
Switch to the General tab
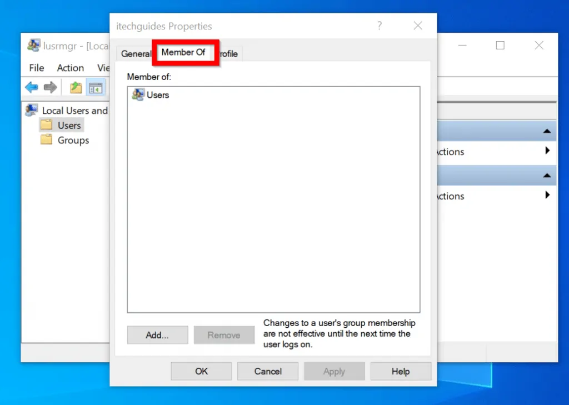tap(136, 54)
